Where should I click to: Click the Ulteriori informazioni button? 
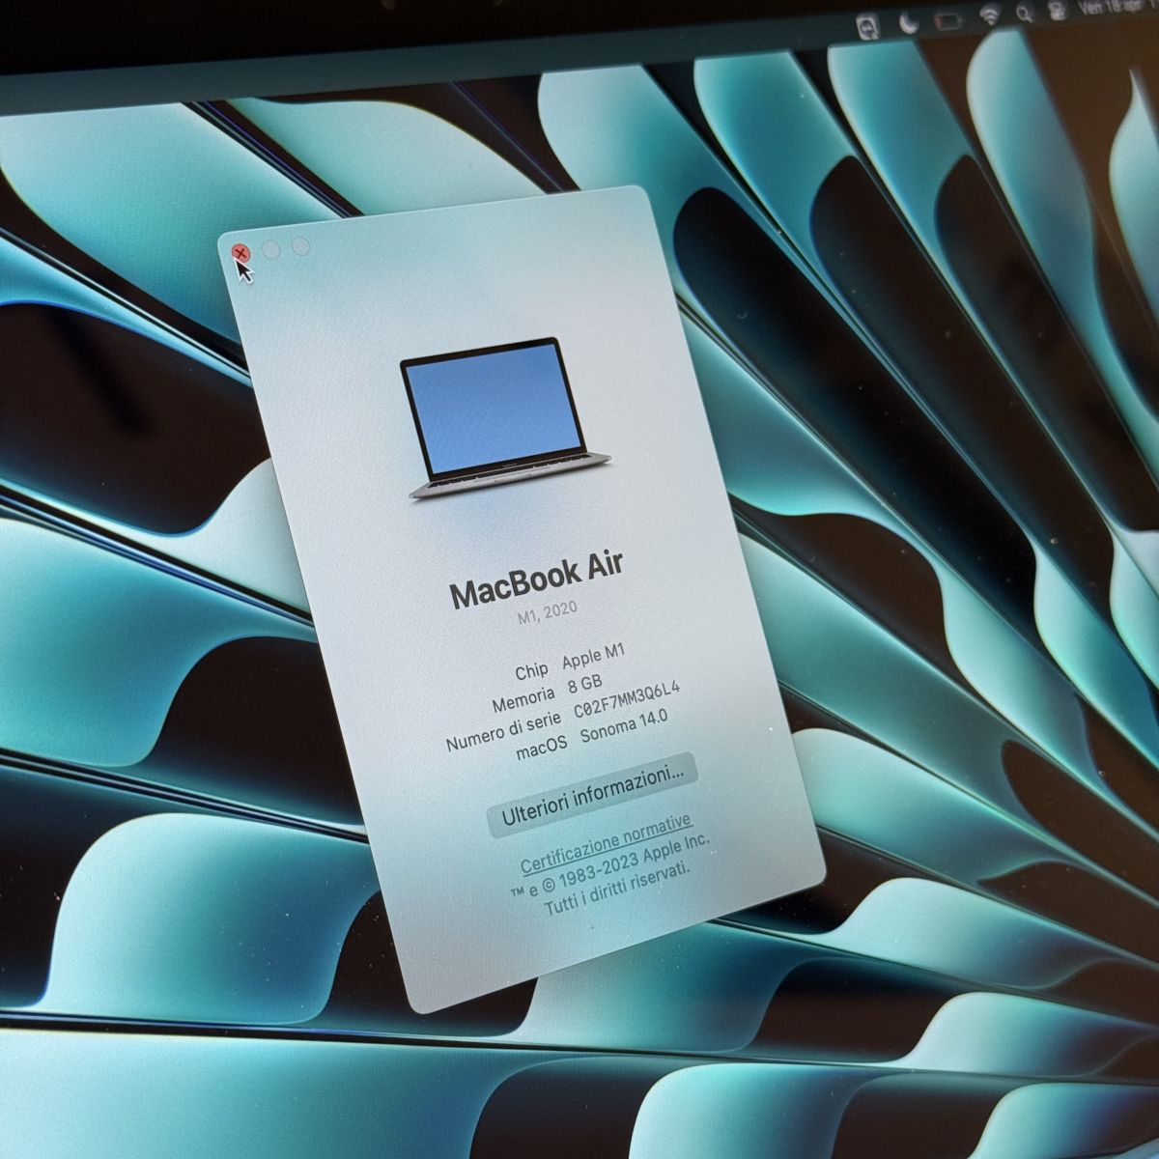(593, 794)
